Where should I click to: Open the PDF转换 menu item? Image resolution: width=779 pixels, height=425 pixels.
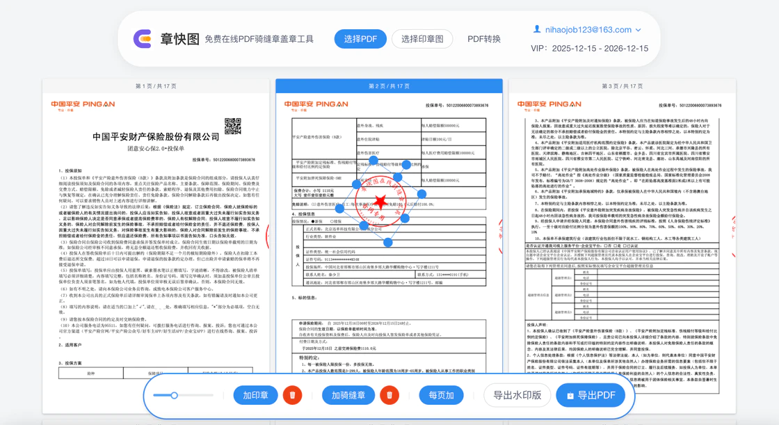click(x=484, y=39)
